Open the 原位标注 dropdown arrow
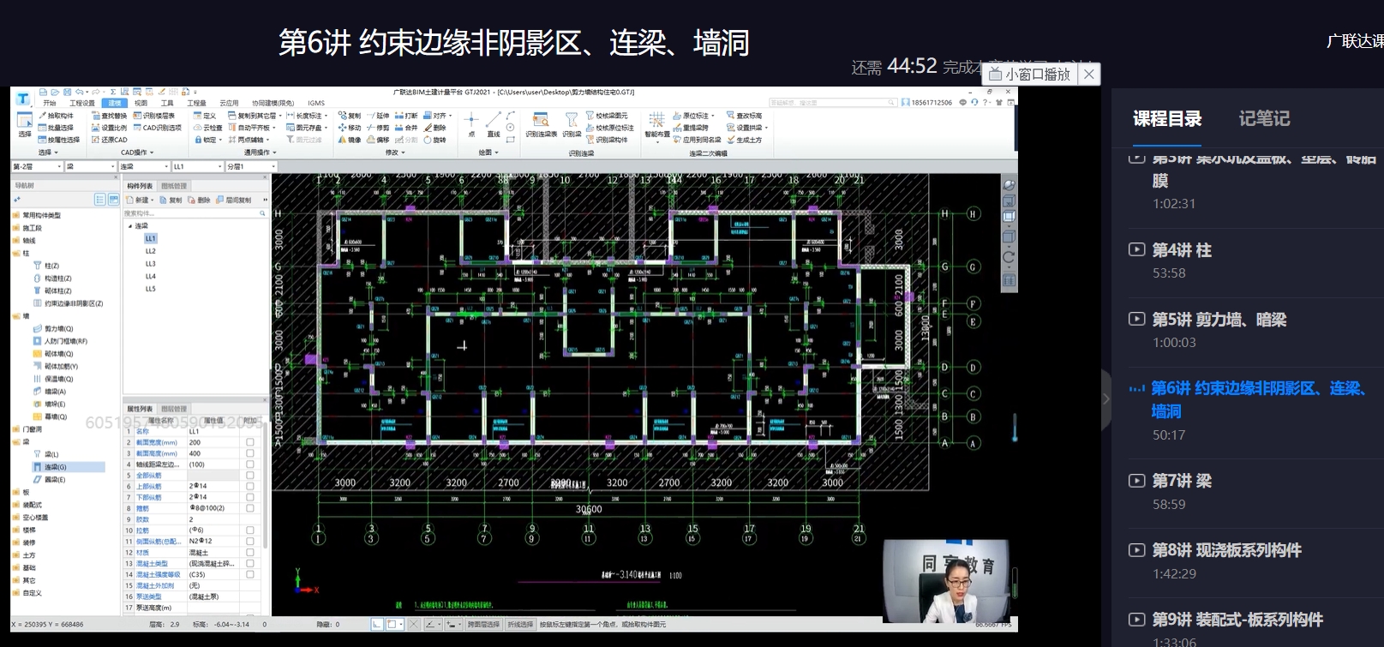Screen dimensions: 1384x647 pos(712,116)
